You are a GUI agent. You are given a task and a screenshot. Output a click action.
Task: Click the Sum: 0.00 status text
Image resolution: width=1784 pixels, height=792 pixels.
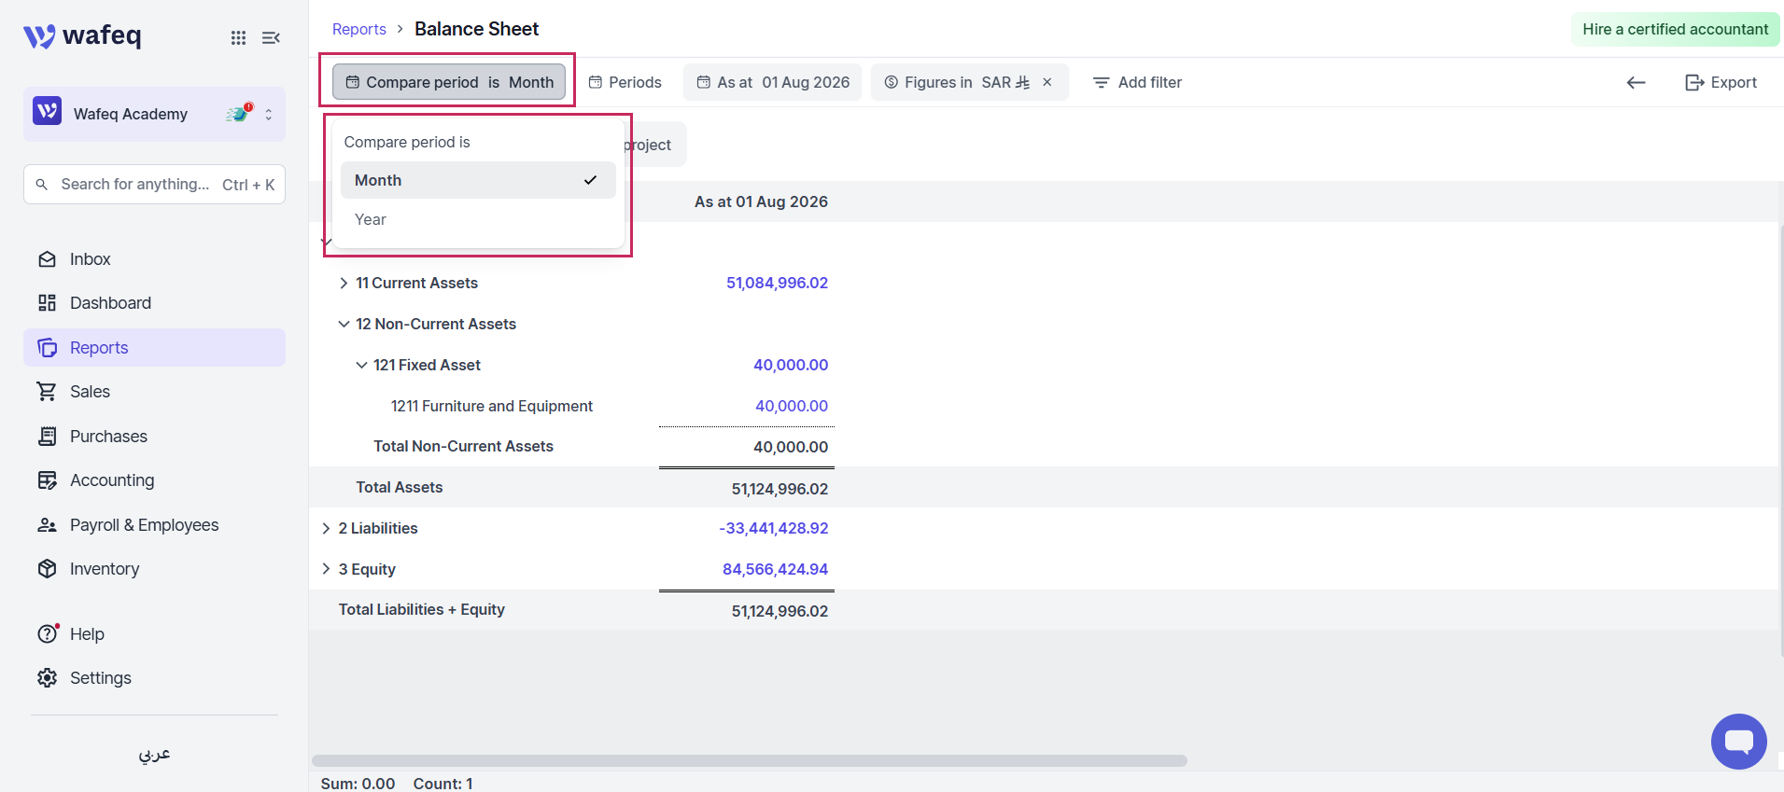358,784
